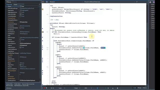Select the FDConnection value of Connection
The image size is (160, 90).
pyautogui.click(x=23, y=22)
